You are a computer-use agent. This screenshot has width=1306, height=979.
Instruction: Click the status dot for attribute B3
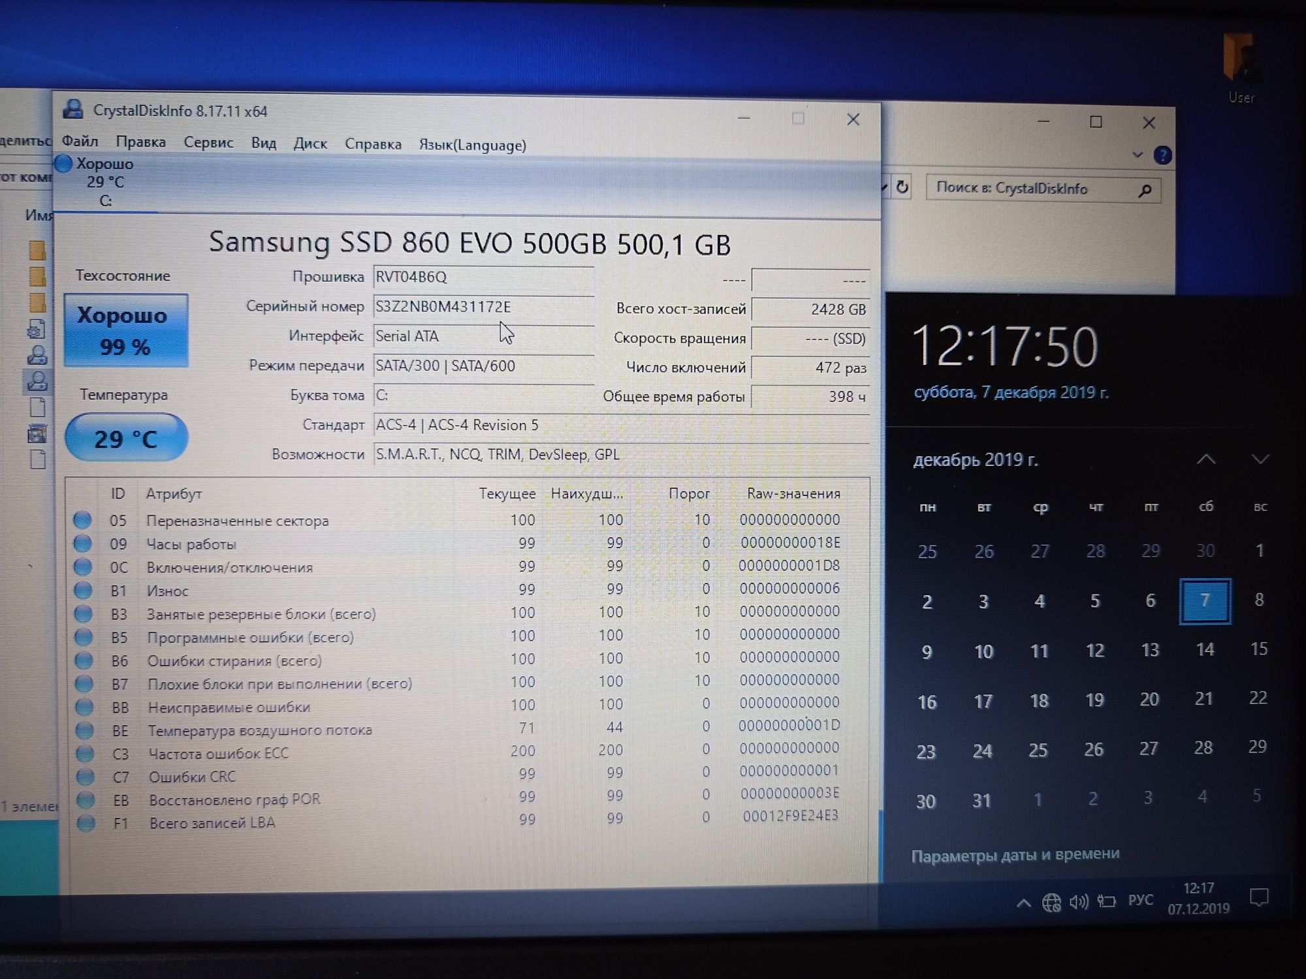(x=83, y=614)
